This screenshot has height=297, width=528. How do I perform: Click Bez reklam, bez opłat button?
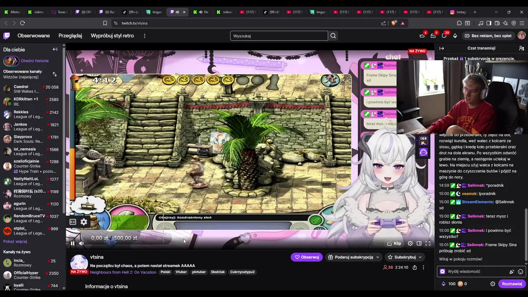[x=488, y=36]
